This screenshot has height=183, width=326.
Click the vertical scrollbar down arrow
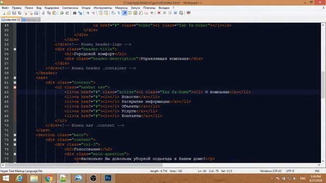pos(323,161)
